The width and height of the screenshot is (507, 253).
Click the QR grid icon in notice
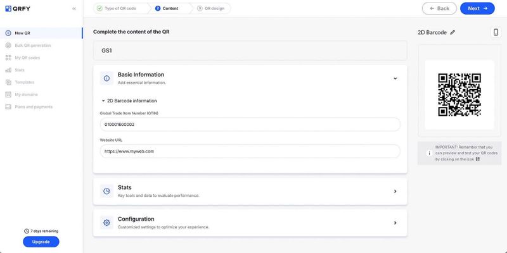[x=478, y=159]
